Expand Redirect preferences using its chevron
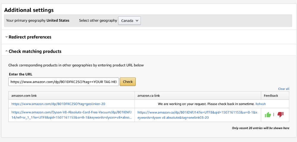The height and width of the screenshot is (142, 297). coord(7,37)
